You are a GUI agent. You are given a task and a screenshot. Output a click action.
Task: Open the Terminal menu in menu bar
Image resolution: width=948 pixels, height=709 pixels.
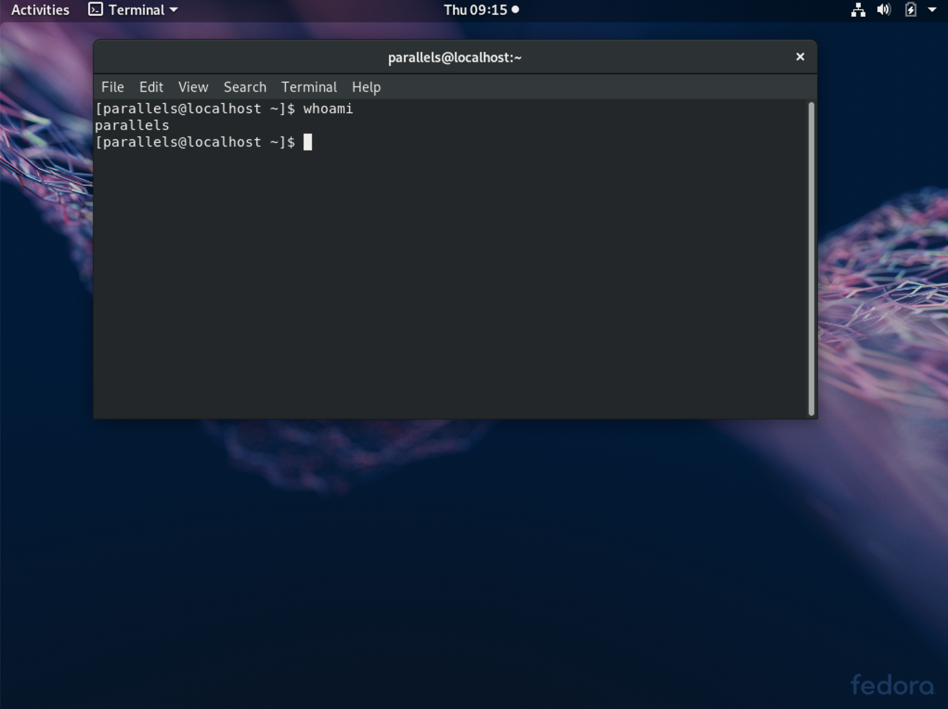click(x=309, y=87)
